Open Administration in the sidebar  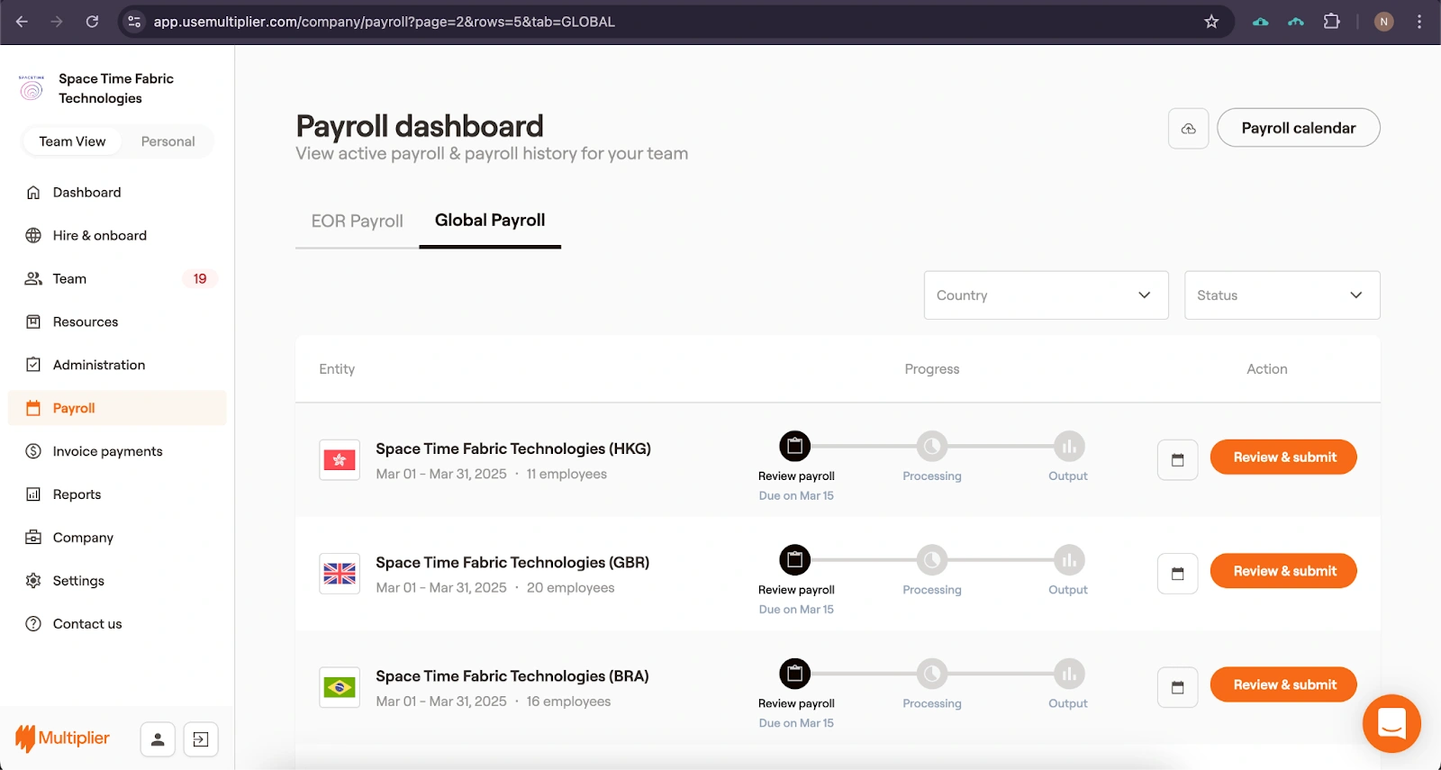pyautogui.click(x=117, y=365)
